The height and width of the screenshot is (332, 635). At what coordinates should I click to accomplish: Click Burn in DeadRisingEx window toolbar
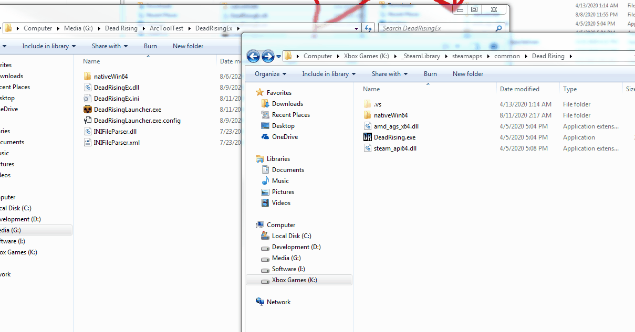pyautogui.click(x=150, y=46)
